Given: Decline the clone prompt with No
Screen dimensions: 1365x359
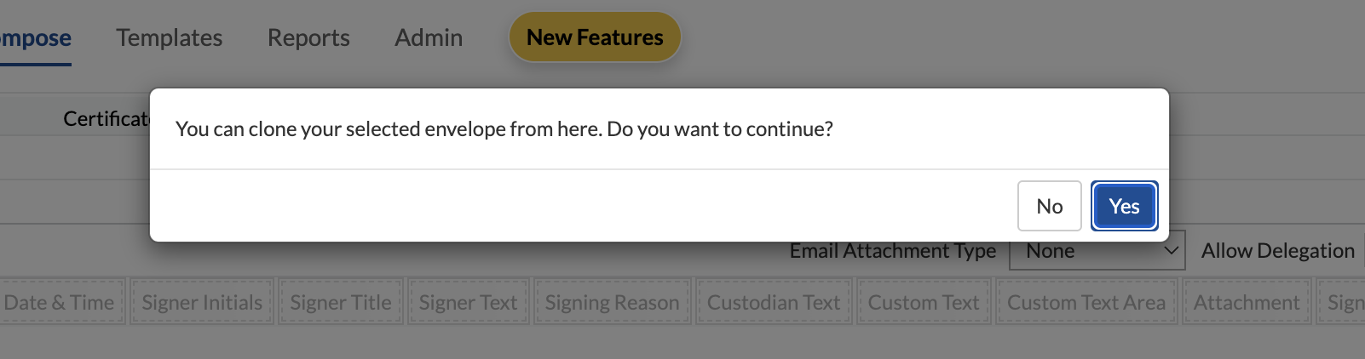Looking at the screenshot, I should coord(1049,206).
